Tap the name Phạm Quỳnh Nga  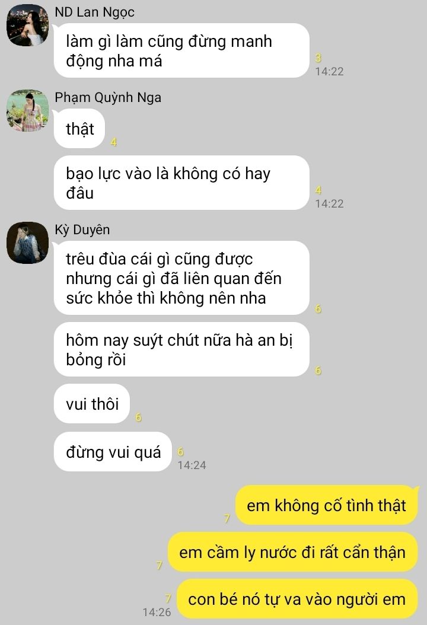click(108, 98)
